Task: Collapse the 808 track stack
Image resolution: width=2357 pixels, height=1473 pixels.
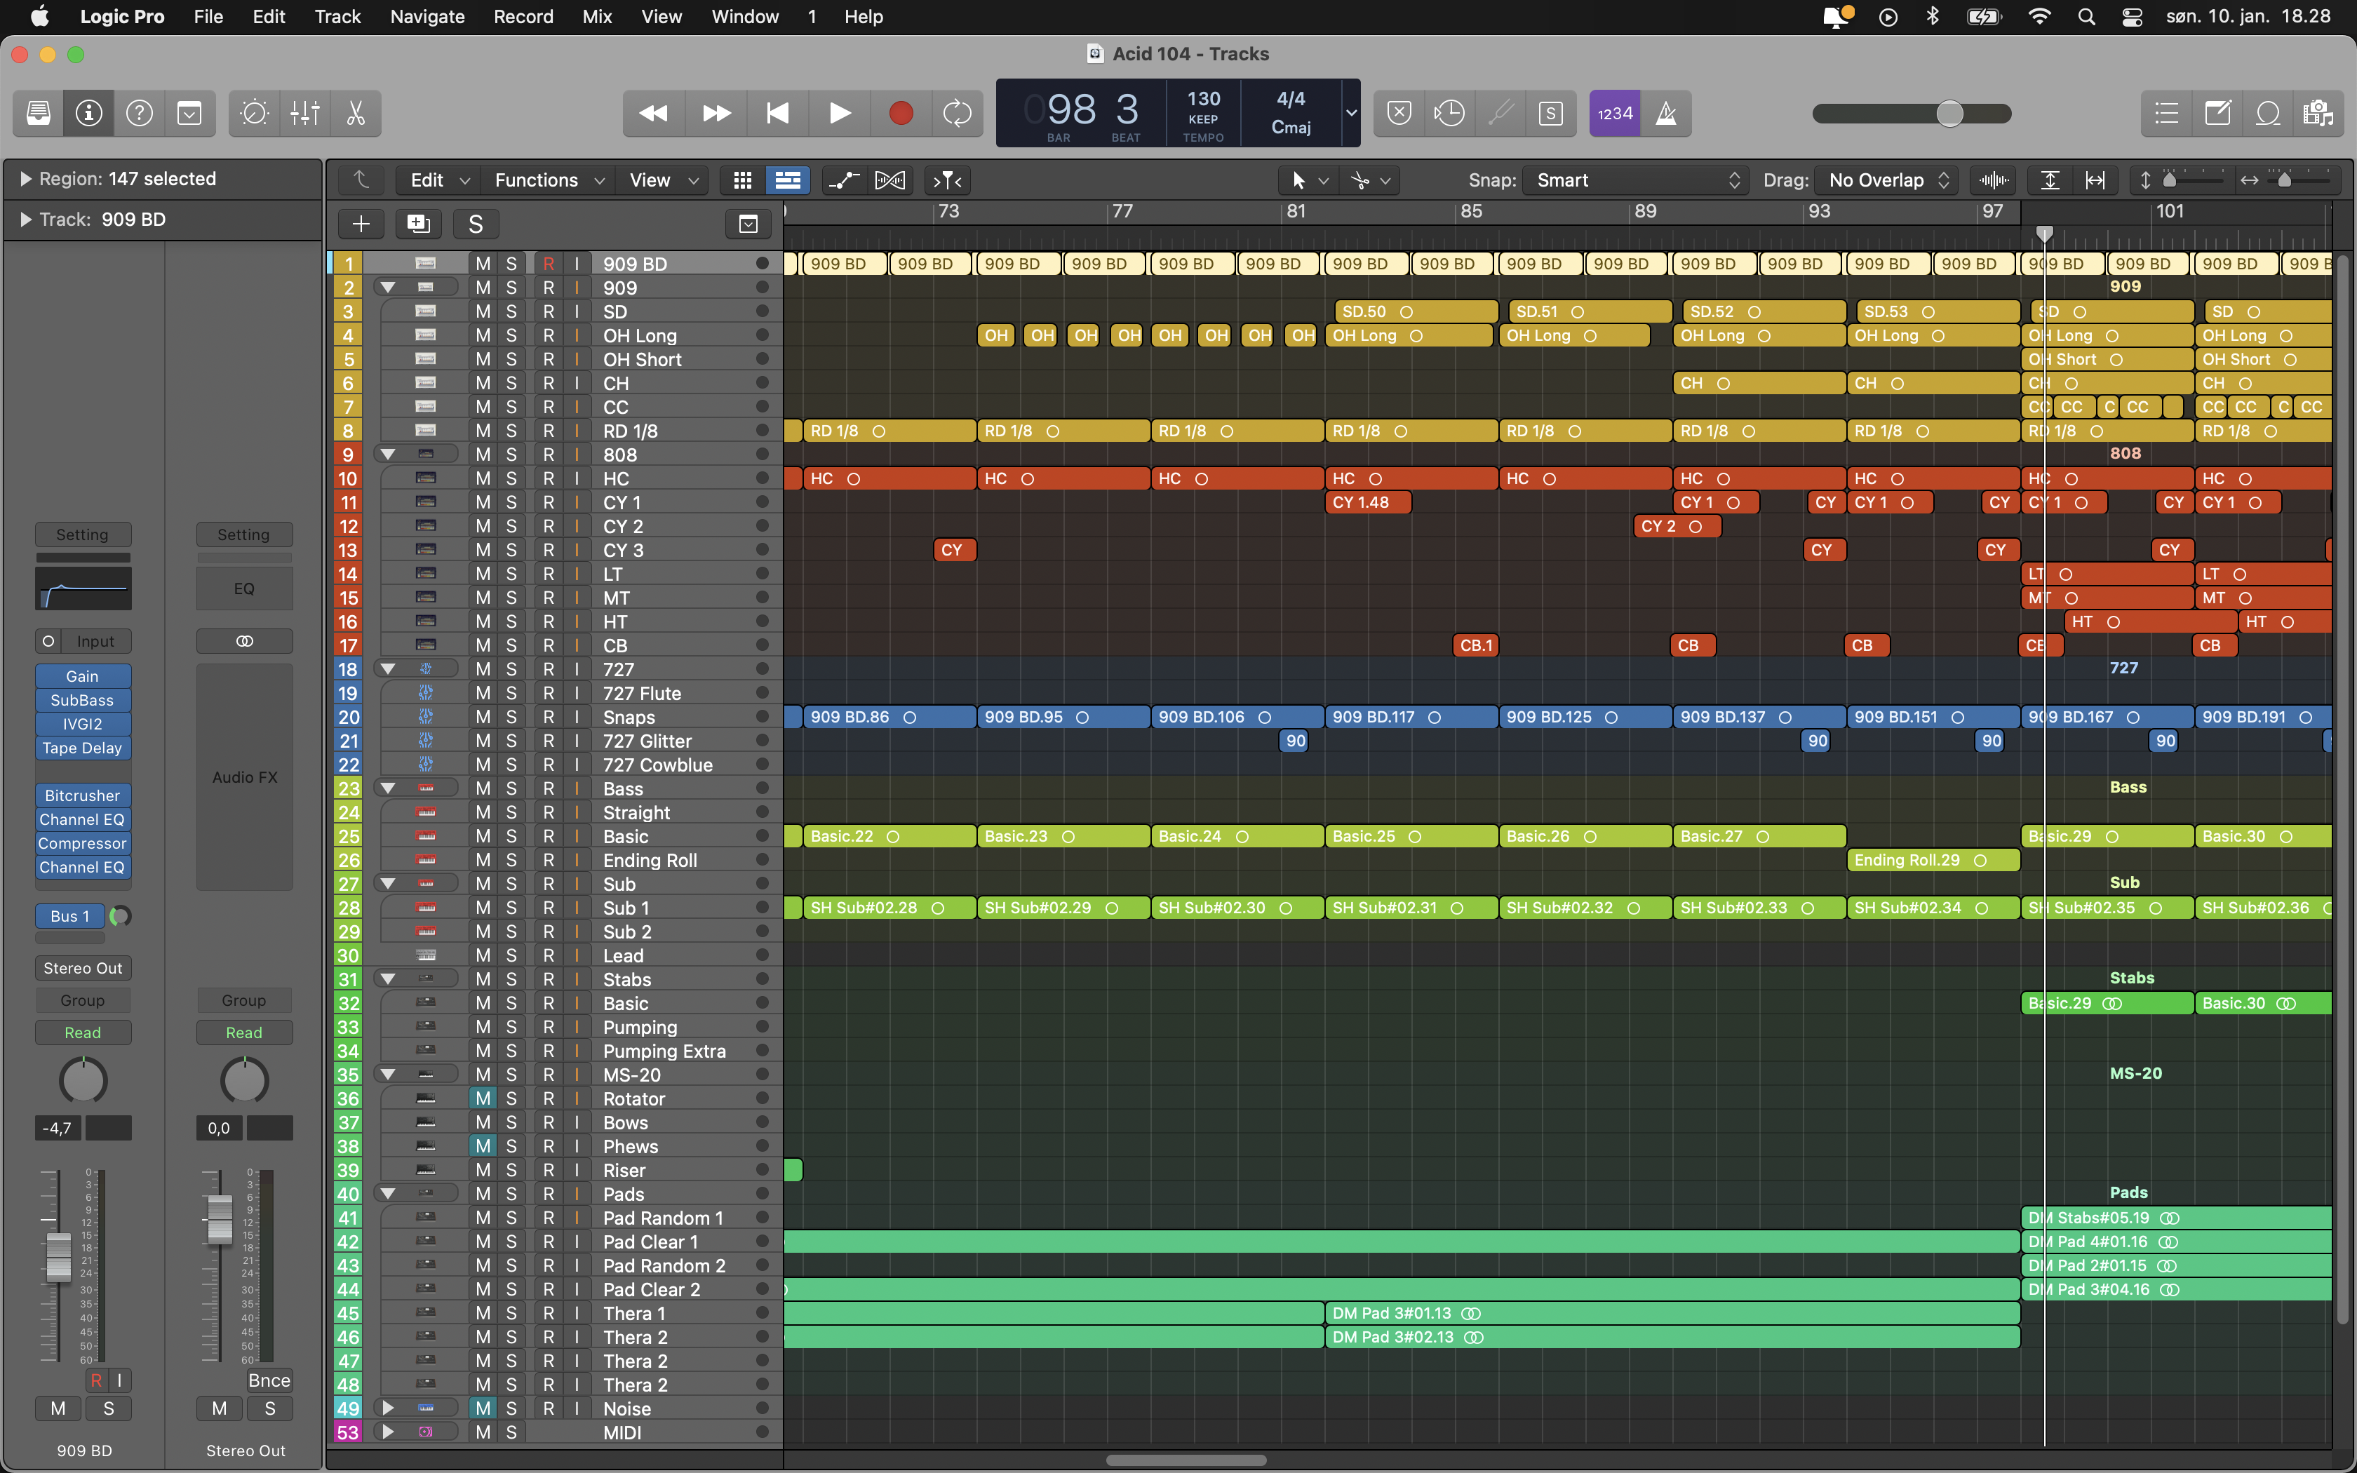Action: coord(388,454)
